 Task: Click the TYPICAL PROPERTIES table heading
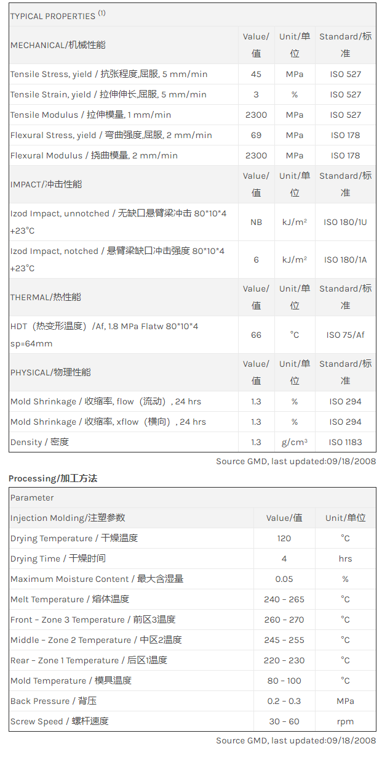tap(58, 15)
